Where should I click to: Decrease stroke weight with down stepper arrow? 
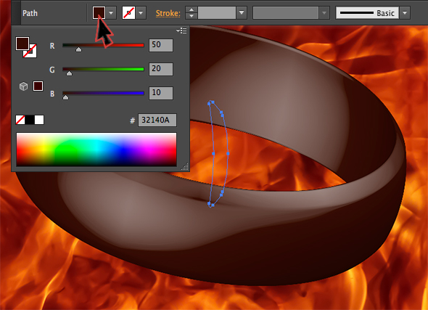click(192, 16)
